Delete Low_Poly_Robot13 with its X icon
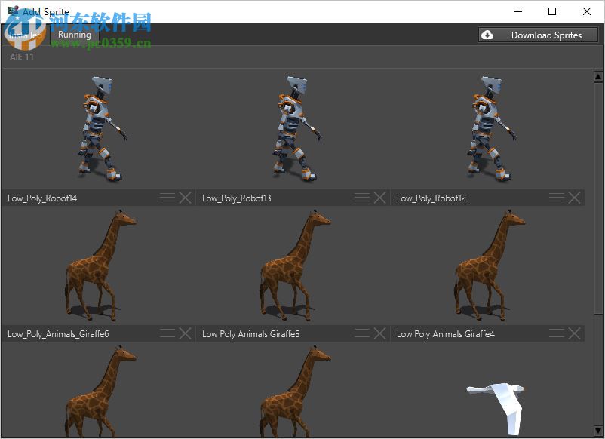The width and height of the screenshot is (605, 439). (380, 198)
